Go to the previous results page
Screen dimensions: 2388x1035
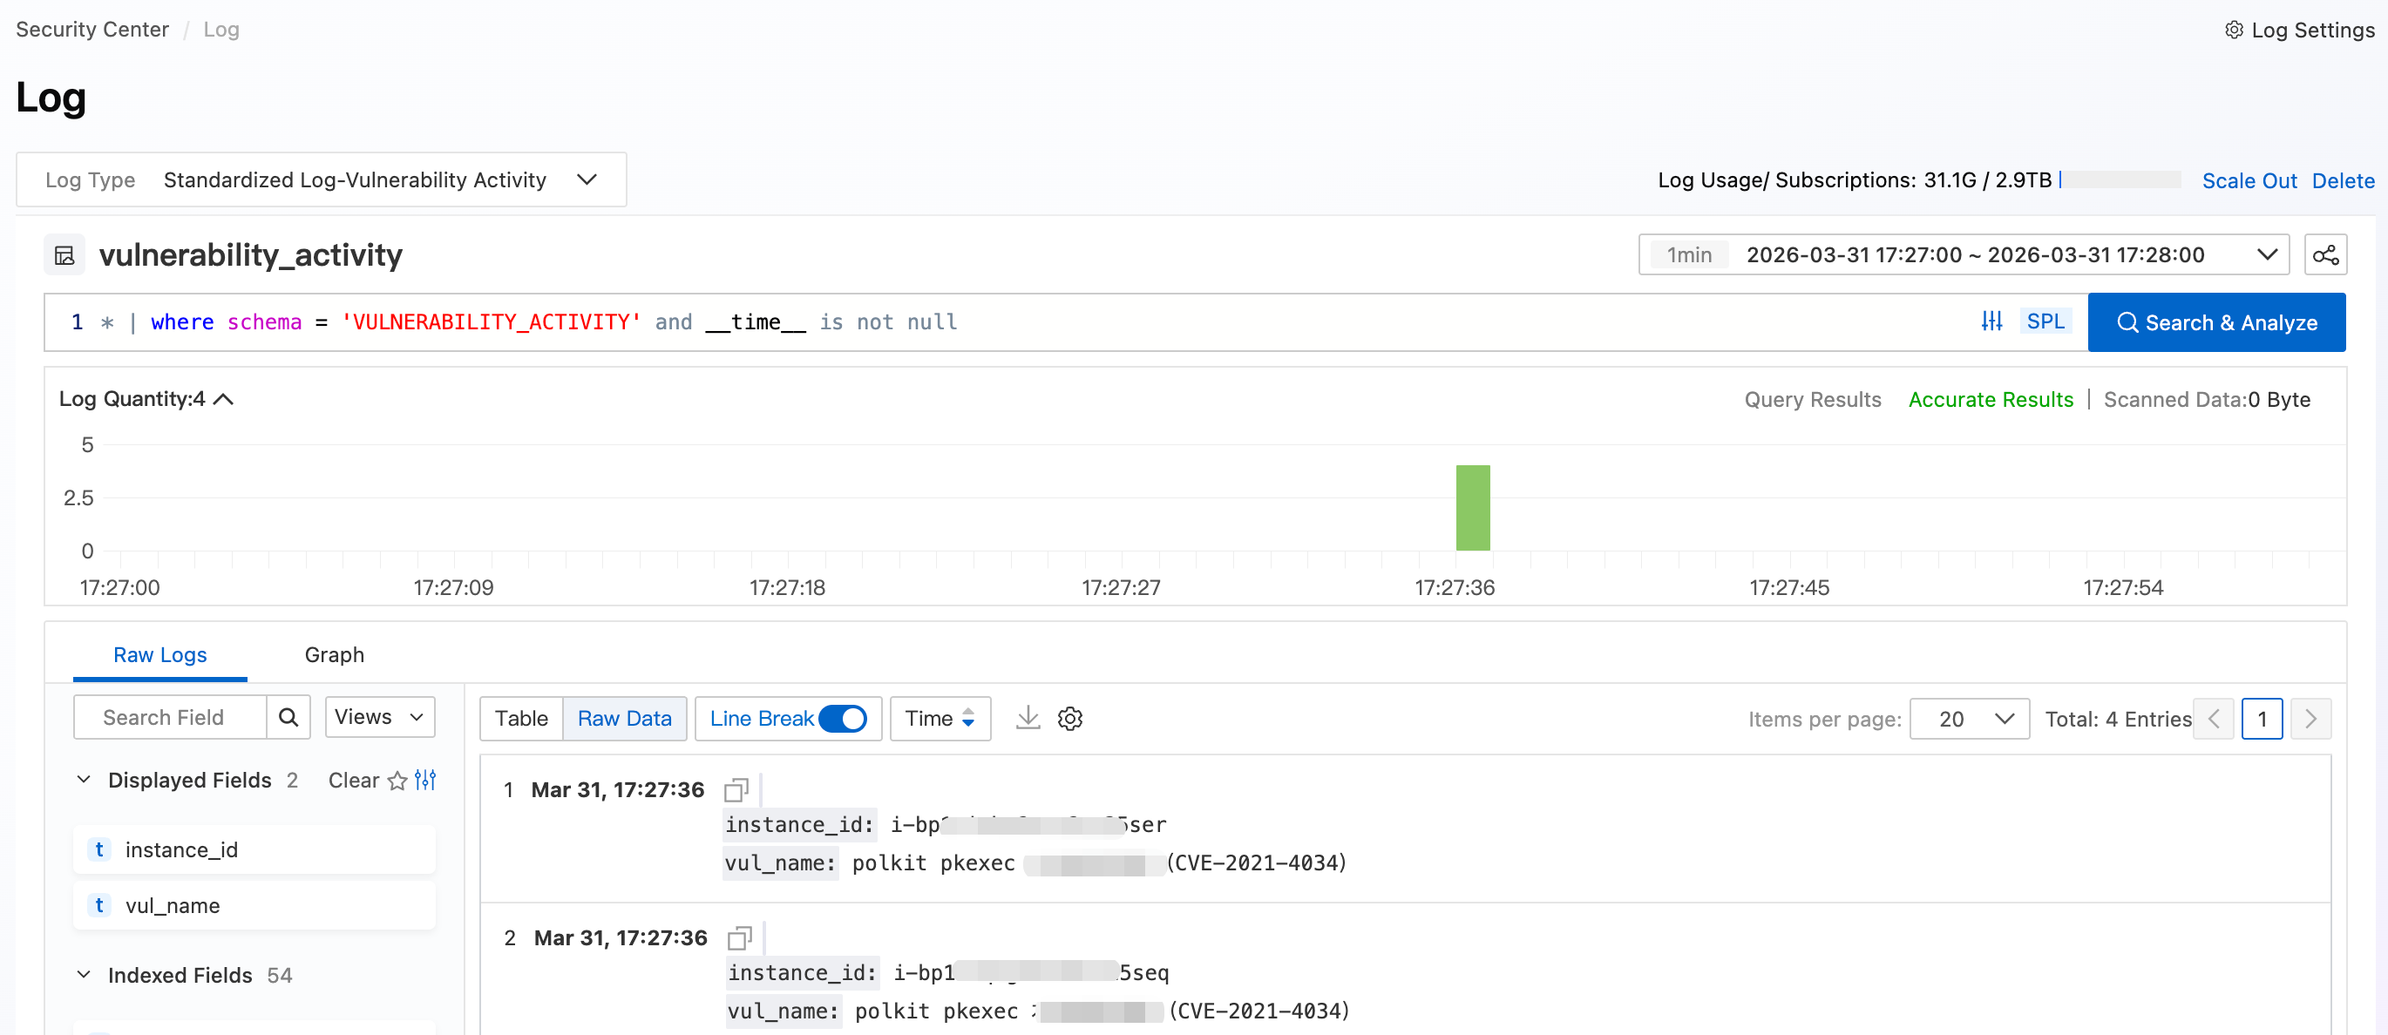(2214, 718)
